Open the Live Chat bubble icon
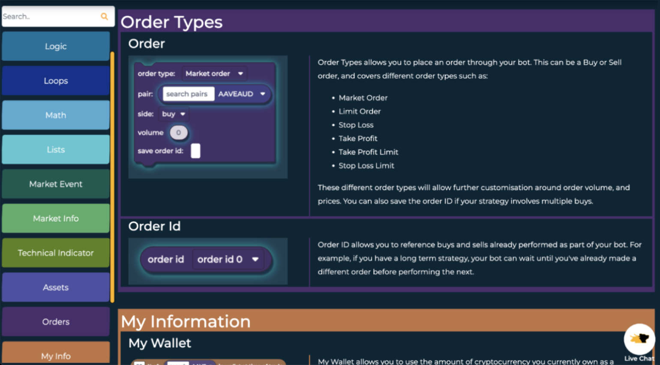660x365 pixels. (639, 339)
